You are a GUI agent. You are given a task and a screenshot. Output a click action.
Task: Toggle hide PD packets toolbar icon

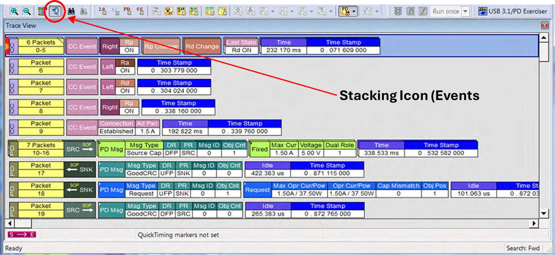pos(127,11)
